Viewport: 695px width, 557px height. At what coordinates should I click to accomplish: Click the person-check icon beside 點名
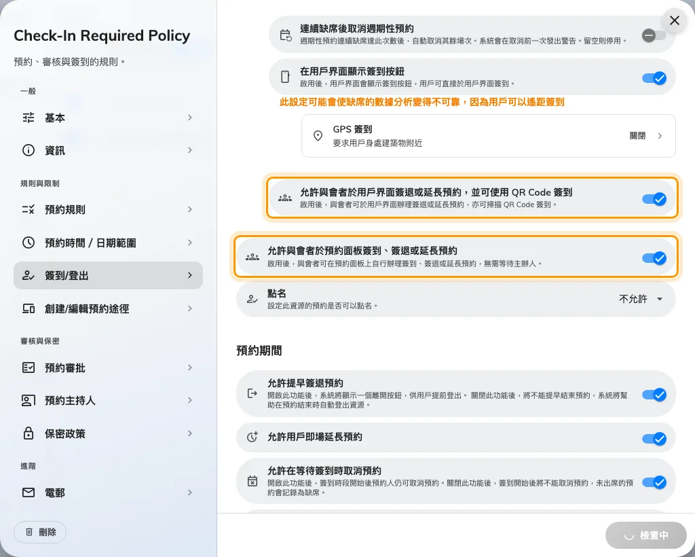click(x=252, y=299)
